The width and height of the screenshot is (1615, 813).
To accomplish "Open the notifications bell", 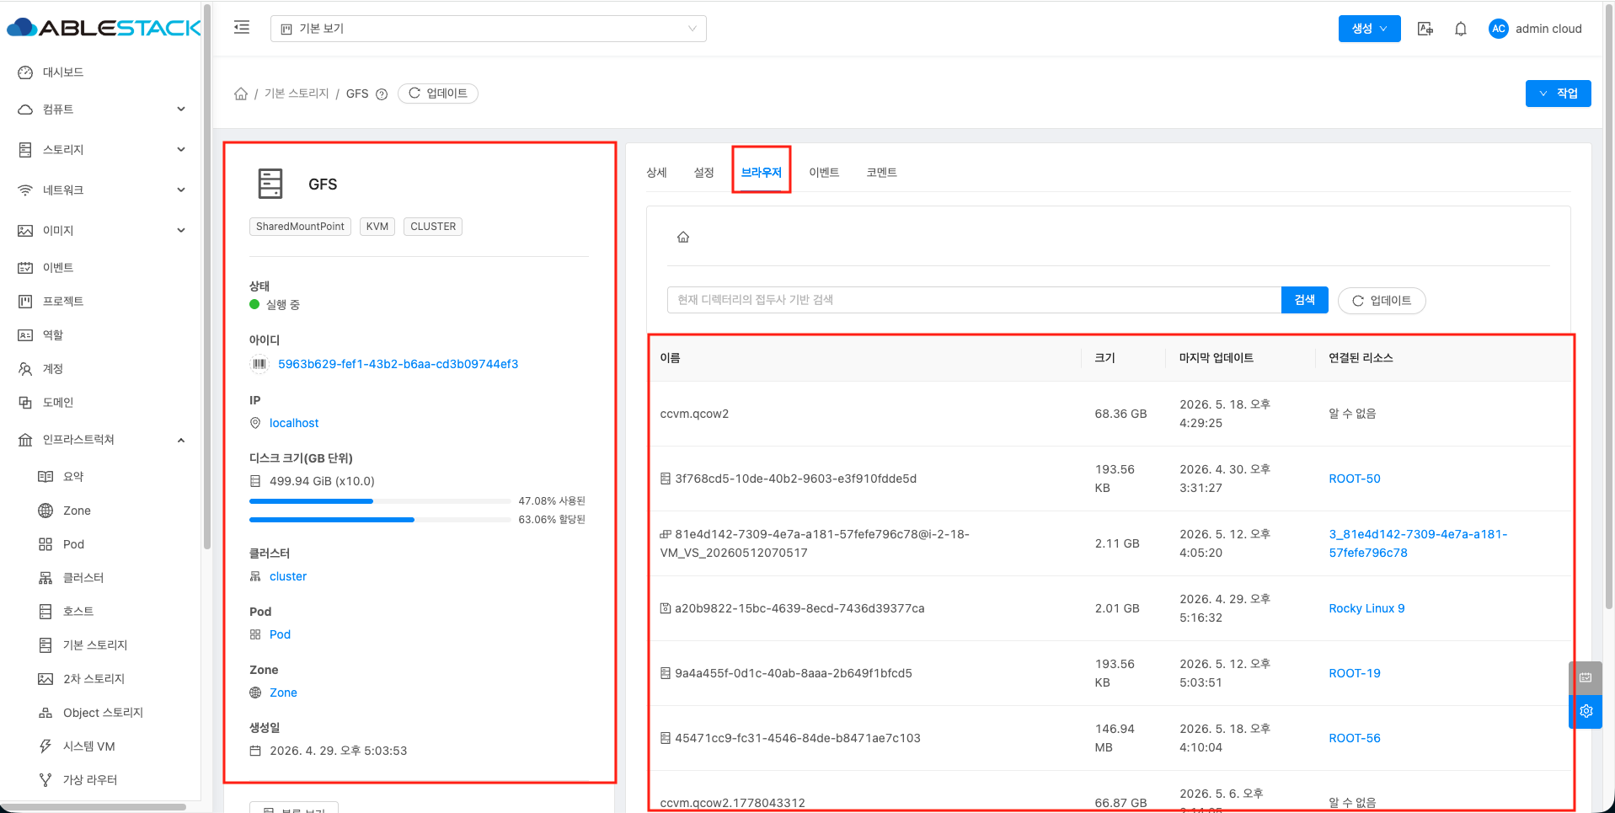I will (1461, 29).
